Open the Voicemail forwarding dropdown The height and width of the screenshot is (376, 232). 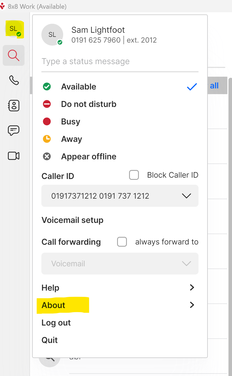pyautogui.click(x=120, y=264)
